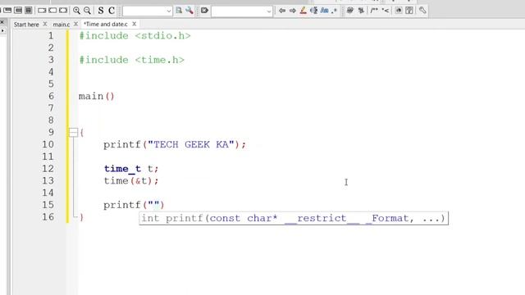This screenshot has width=525, height=295.
Task: Click the doxygen line comment '*<' icon
Action: (x=386, y=11)
